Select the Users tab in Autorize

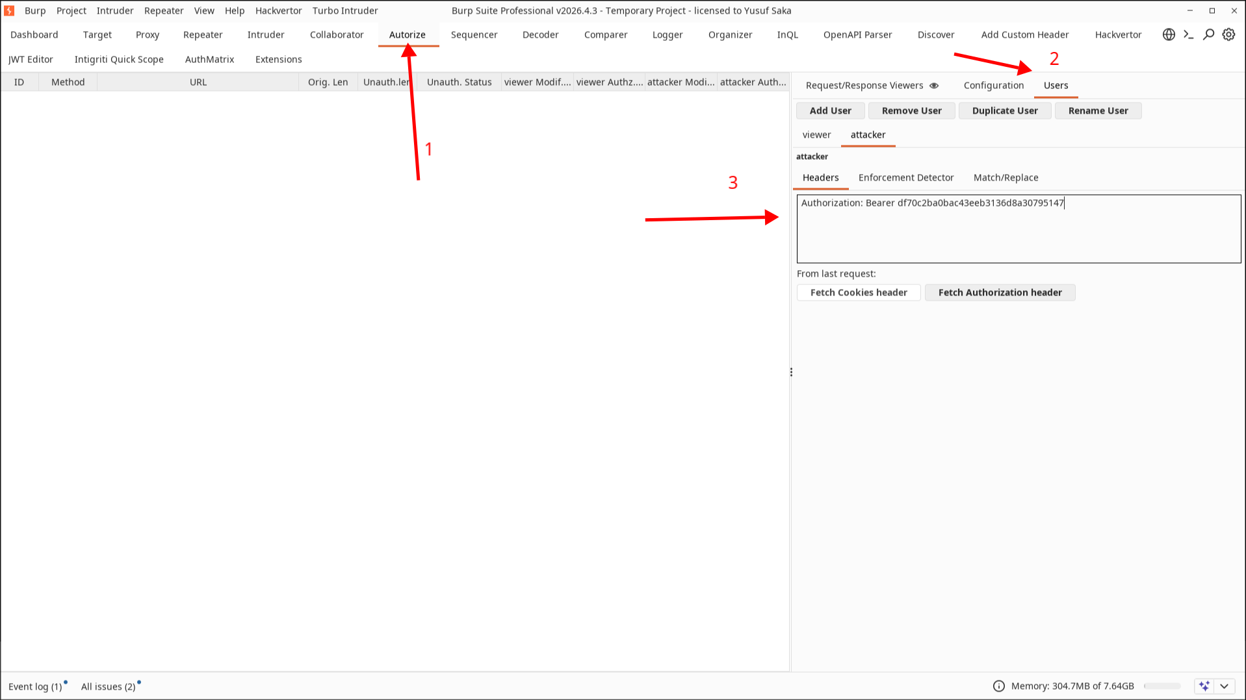tap(1056, 85)
